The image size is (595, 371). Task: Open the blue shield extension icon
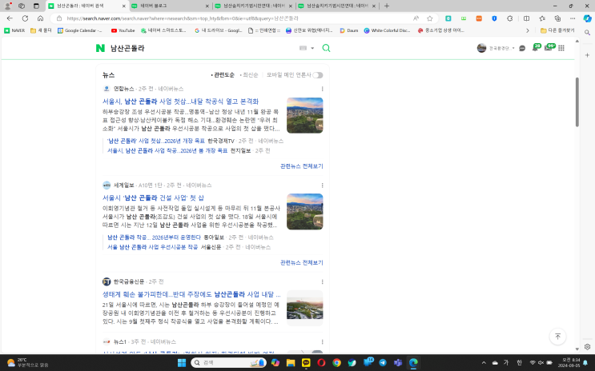tap(494, 18)
